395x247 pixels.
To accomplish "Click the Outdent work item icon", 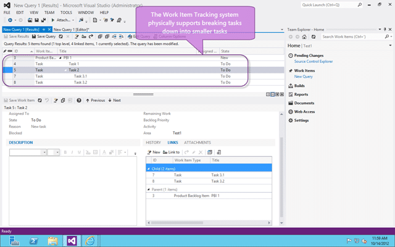I will [x=114, y=36].
